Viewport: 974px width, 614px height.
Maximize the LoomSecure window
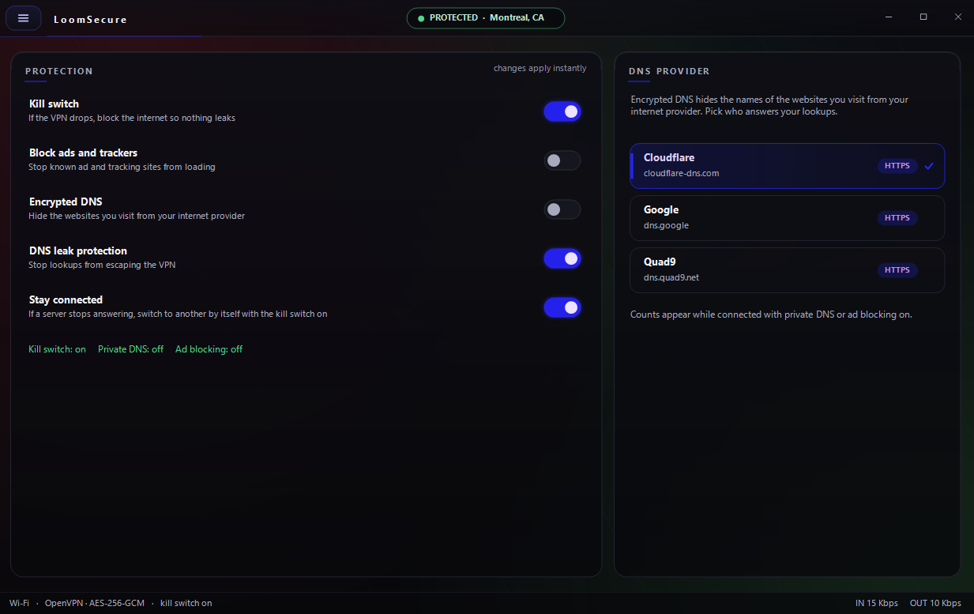(x=923, y=17)
